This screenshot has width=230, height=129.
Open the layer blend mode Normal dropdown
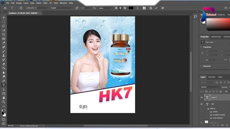point(210,87)
